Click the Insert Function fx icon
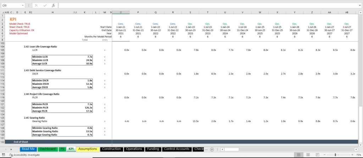 point(53,5)
